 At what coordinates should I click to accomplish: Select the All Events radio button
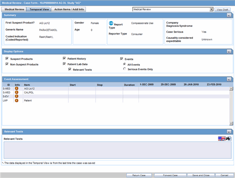pos(125,64)
